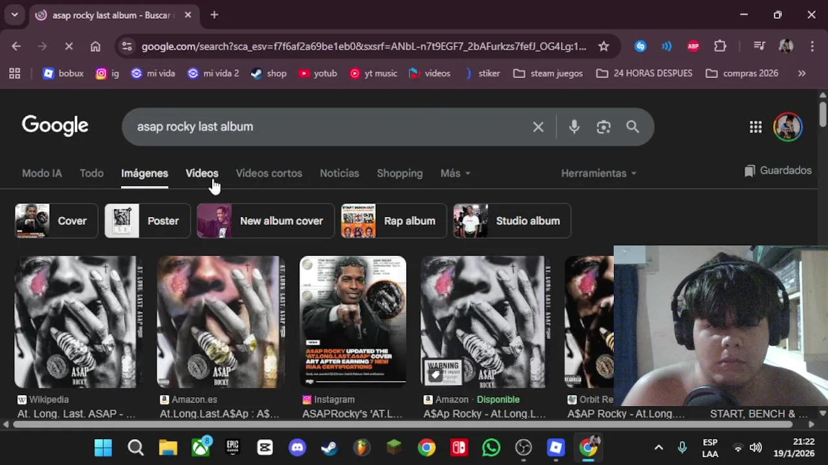The width and height of the screenshot is (828, 465).
Task: Switch to the Noticias tab
Action: [339, 173]
